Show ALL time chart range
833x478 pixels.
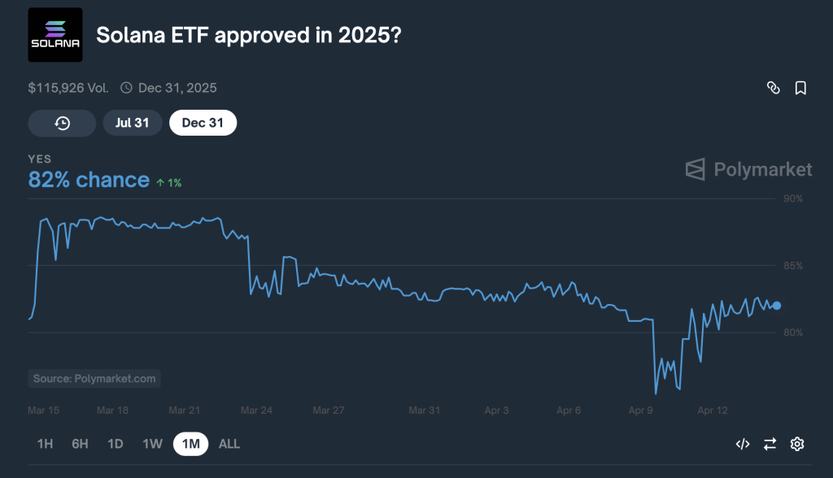coord(229,444)
